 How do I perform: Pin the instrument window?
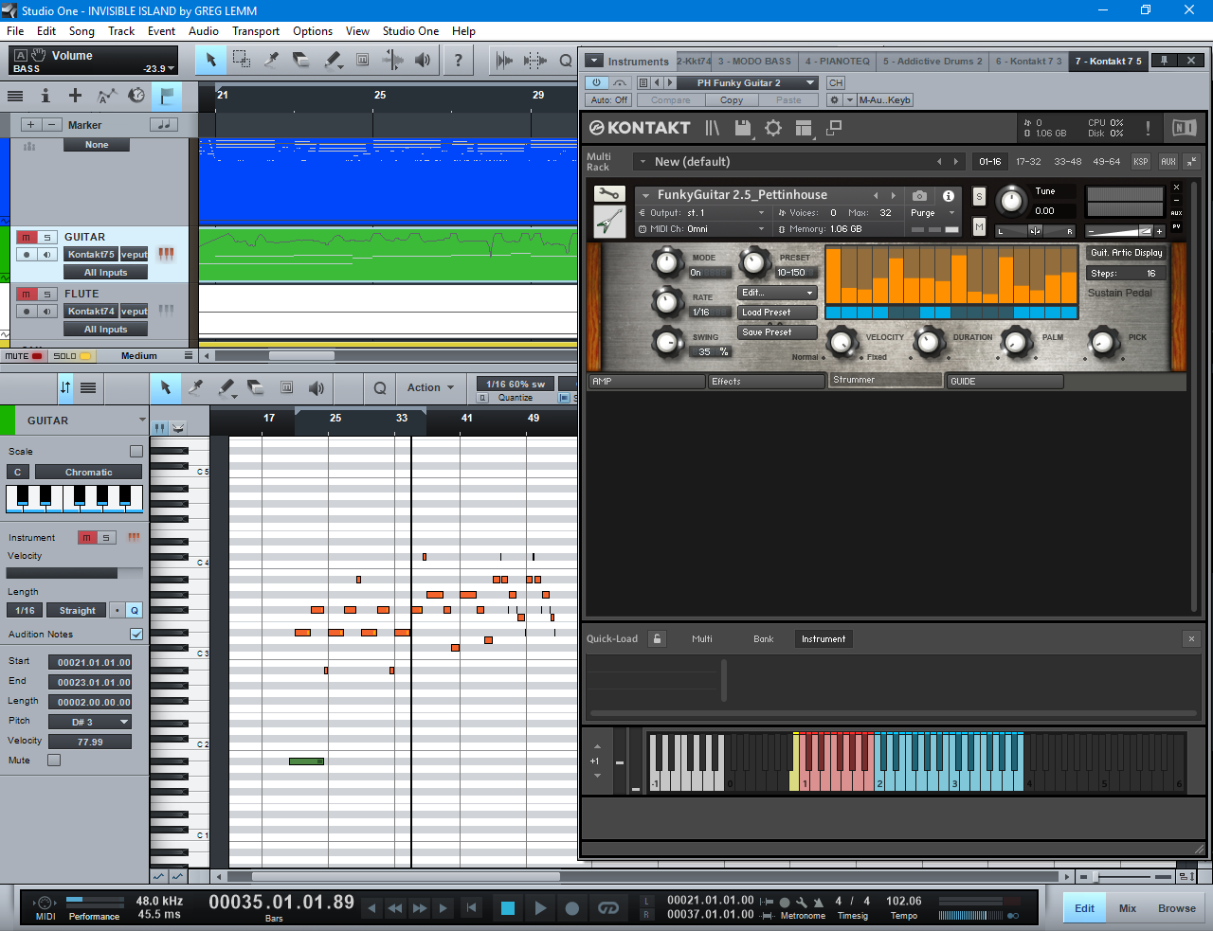[x=1165, y=61]
